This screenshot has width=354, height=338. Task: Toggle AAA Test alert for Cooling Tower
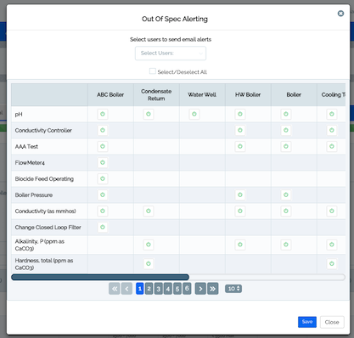(332, 146)
